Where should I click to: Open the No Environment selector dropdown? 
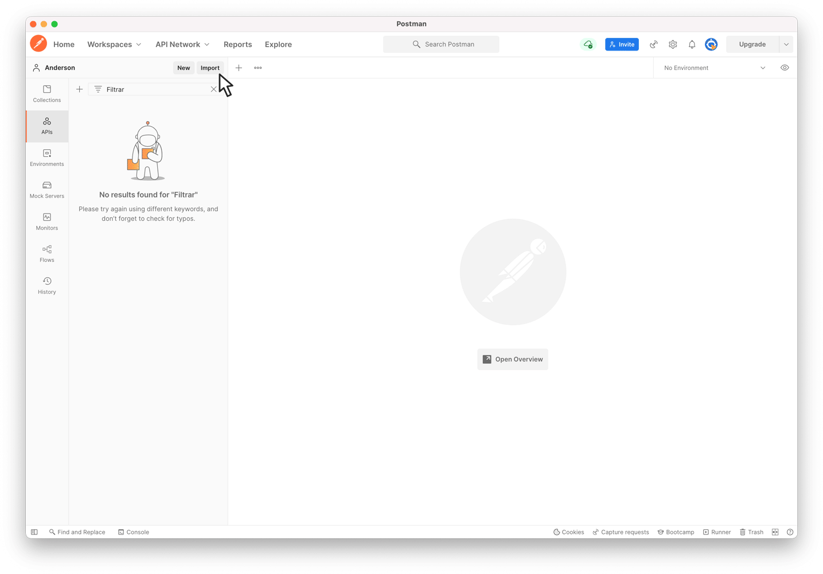(x=714, y=68)
